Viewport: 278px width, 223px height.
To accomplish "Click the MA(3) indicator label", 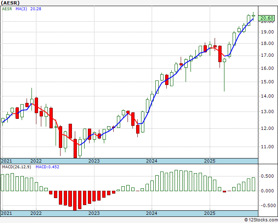I will (x=21, y=9).
